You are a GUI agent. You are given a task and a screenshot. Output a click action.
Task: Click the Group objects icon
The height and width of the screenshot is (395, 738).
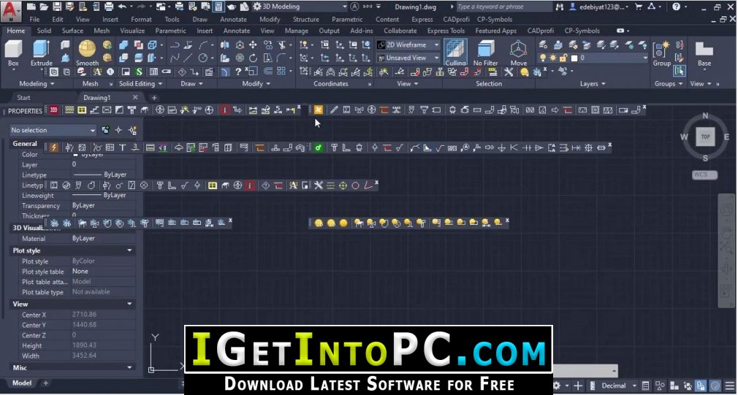[661, 52]
